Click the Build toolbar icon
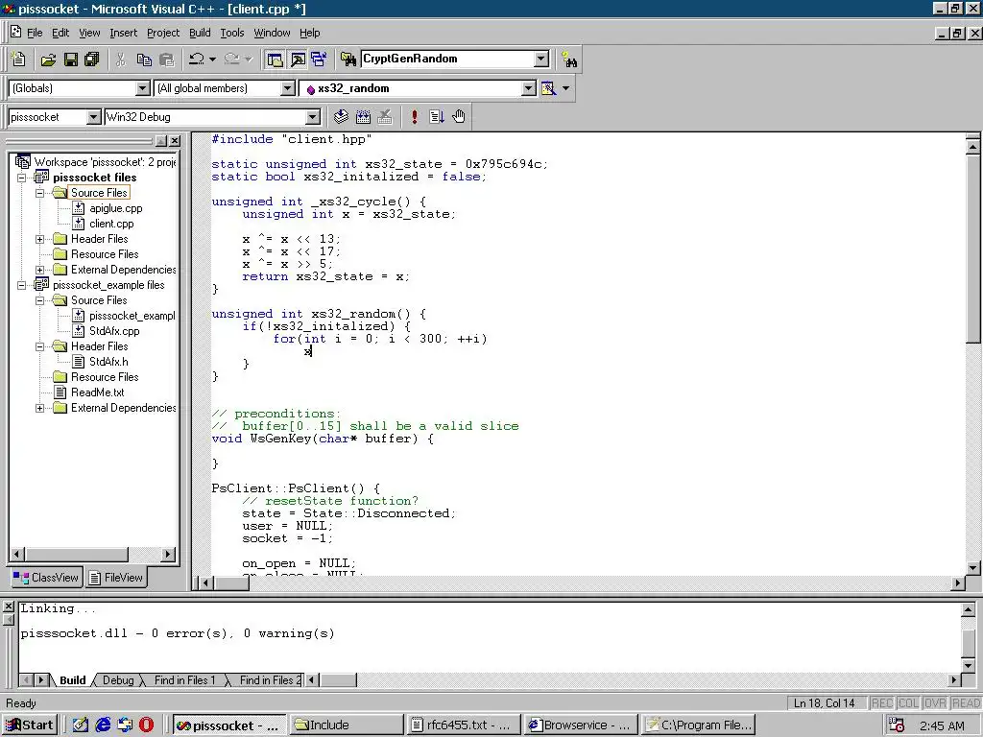 pyautogui.click(x=363, y=116)
